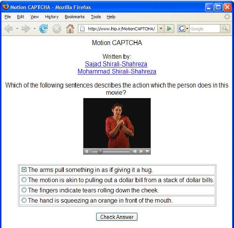Viewport: 234px width, 228px height.
Task: Follow the Mohammad Shirali-Shahreza link
Action: click(x=117, y=71)
